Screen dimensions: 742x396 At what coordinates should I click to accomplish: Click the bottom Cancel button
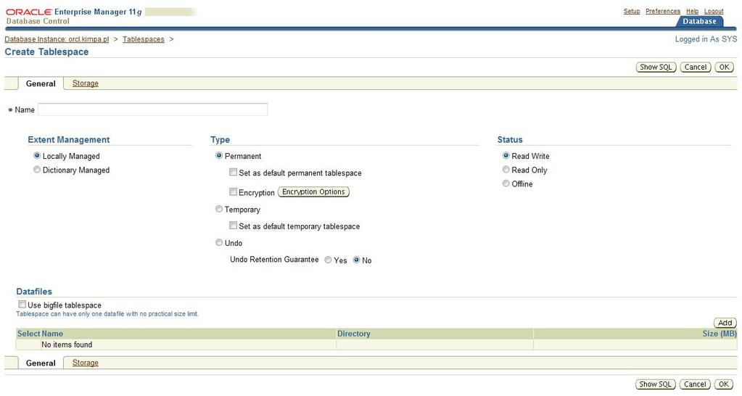[x=695, y=384]
